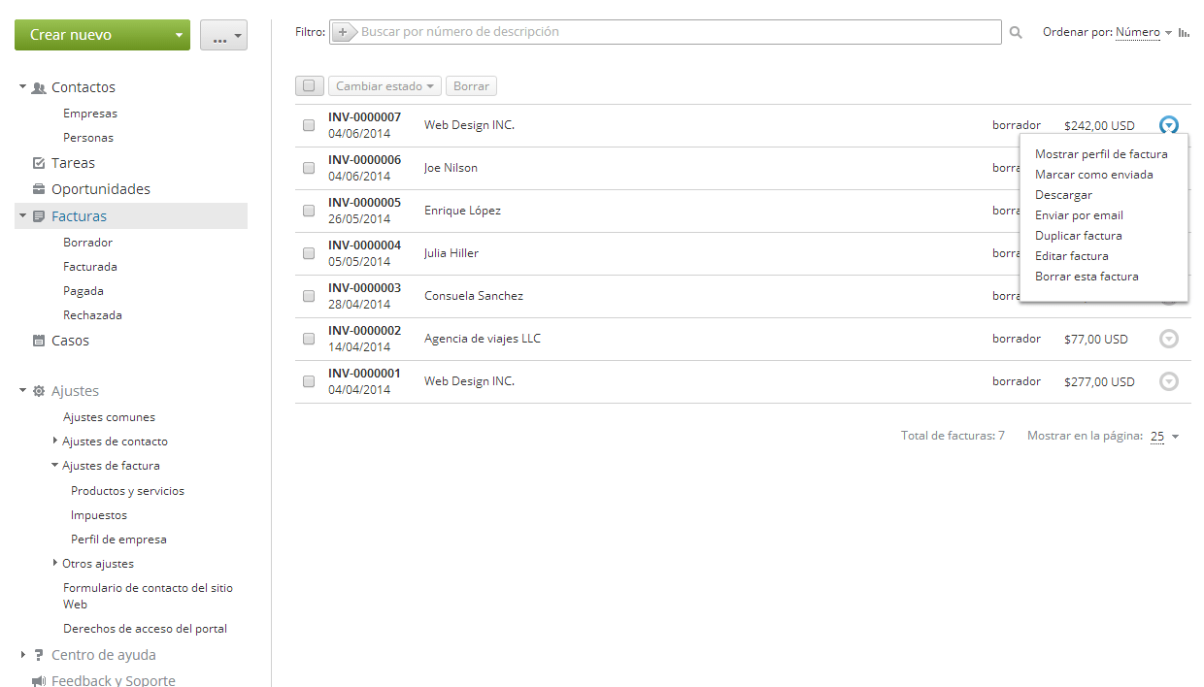Open the Cambiar estado dropdown

coord(385,86)
